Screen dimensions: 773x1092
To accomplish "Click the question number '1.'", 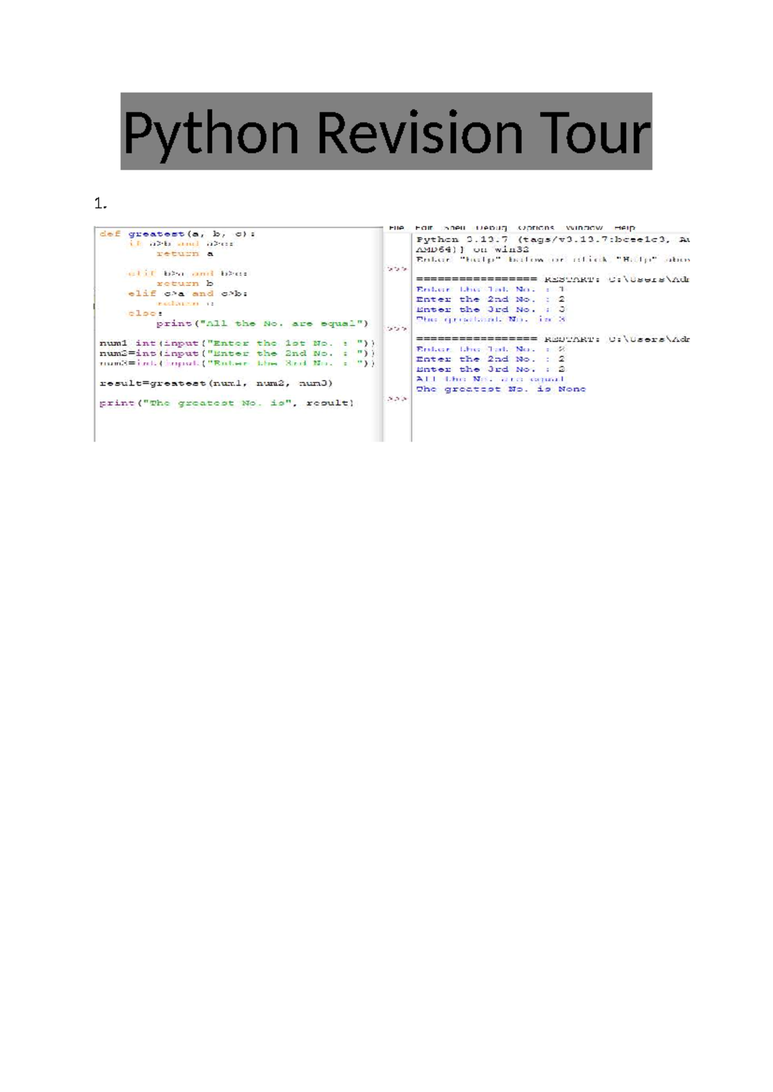I will tap(100, 203).
